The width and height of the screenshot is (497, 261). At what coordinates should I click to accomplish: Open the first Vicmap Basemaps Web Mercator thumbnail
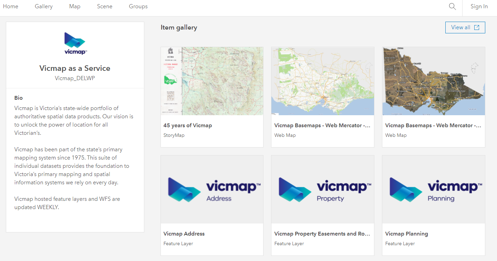[x=322, y=81]
